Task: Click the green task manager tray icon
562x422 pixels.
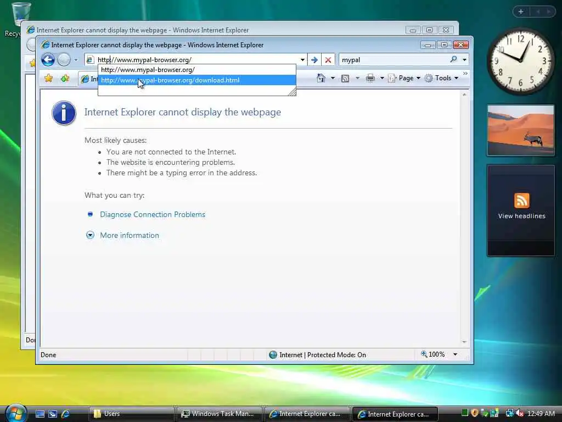Action: coord(465,413)
